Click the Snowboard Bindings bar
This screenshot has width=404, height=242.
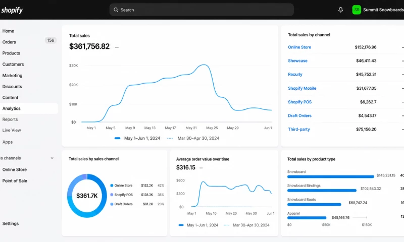322,191
